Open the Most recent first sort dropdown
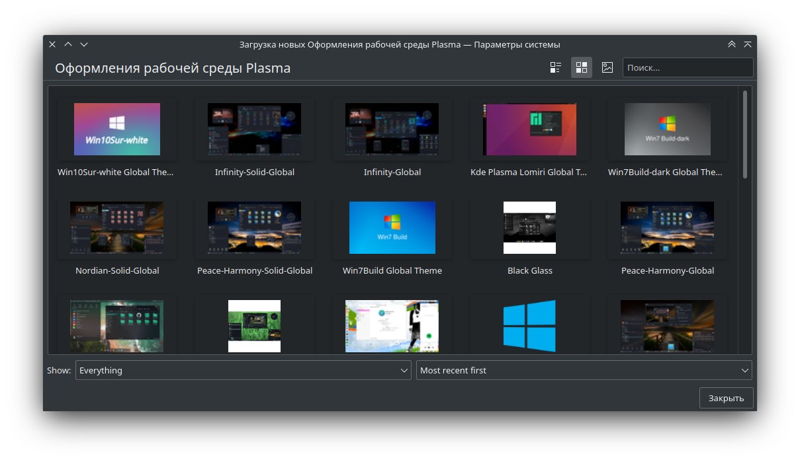This screenshot has height=462, width=800. point(584,370)
